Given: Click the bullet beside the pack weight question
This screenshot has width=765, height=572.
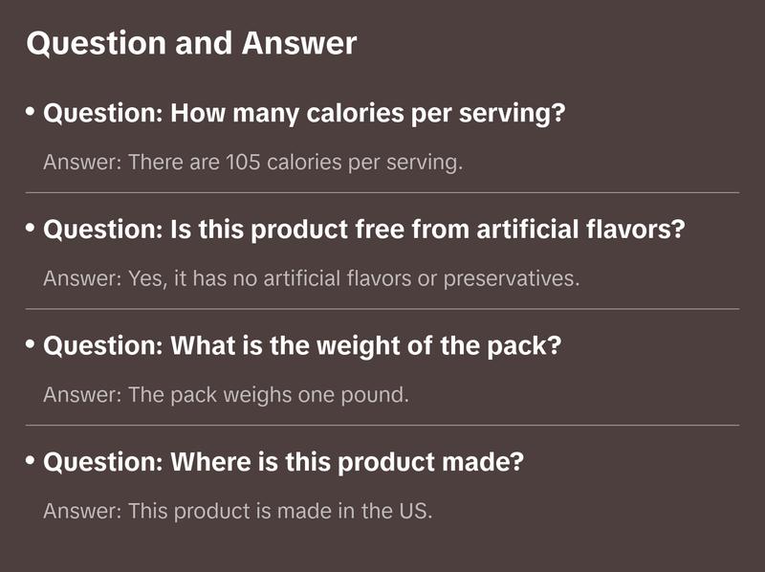Looking at the screenshot, I should point(31,344).
